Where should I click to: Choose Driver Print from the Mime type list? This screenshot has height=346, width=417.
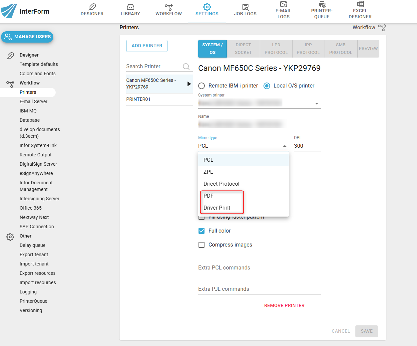[x=243, y=208]
